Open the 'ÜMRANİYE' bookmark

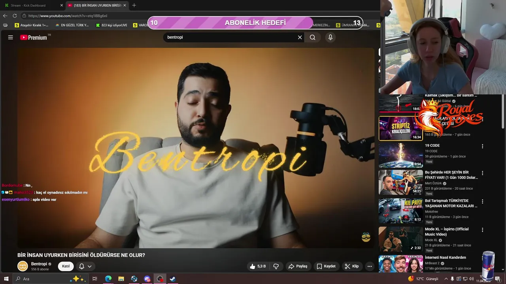[x=353, y=25]
